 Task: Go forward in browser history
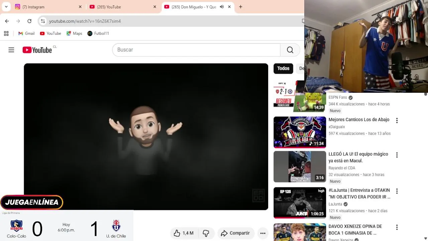pyautogui.click(x=18, y=21)
